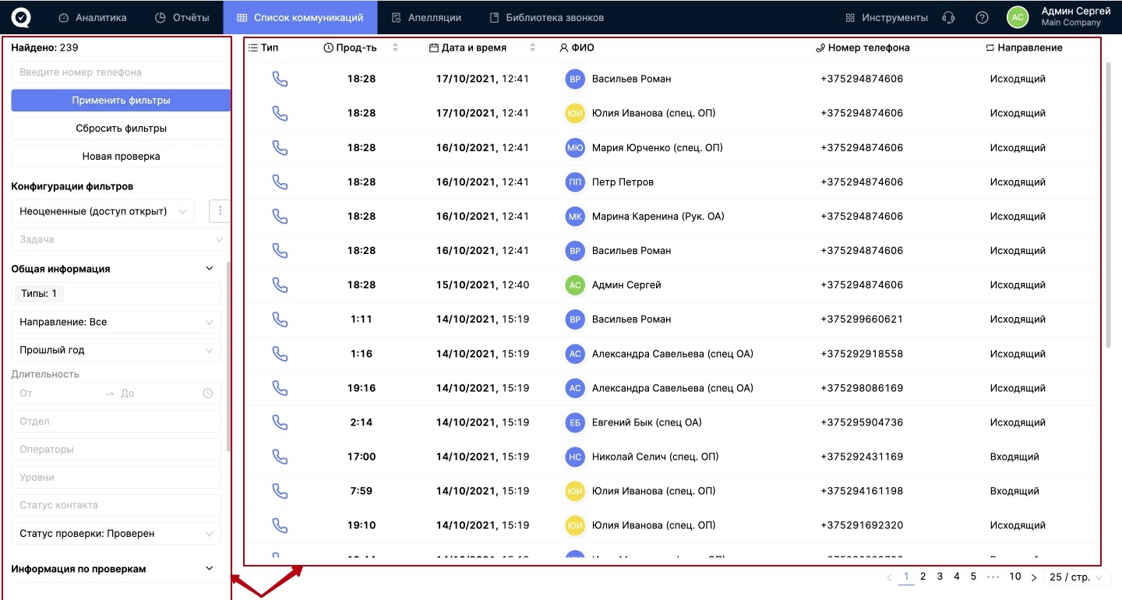The width and height of the screenshot is (1122, 600).
Task: Click the clock icon in duration field
Action: pyautogui.click(x=208, y=394)
